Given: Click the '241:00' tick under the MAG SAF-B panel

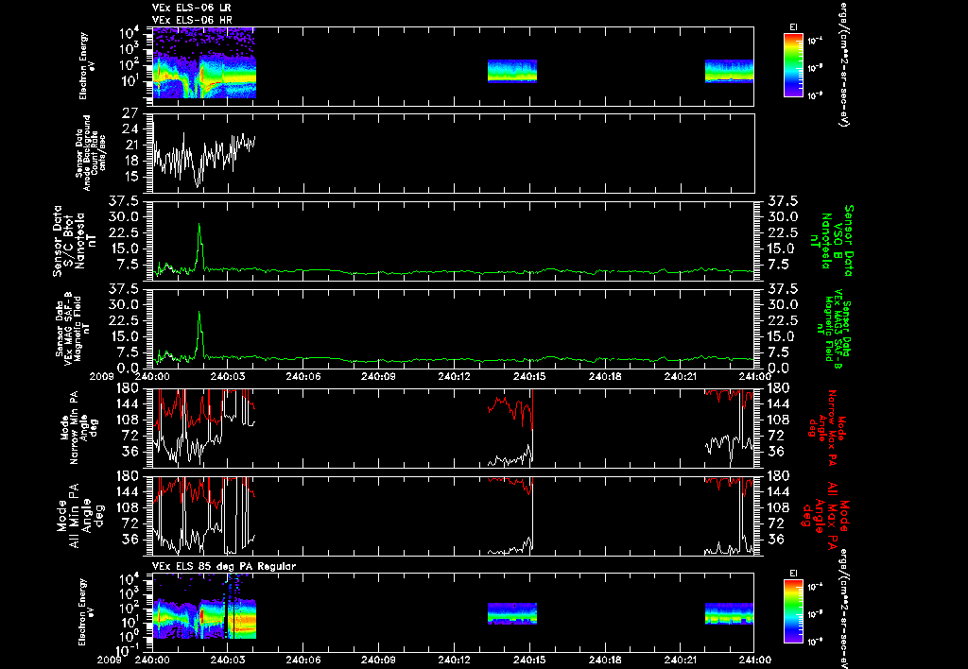Looking at the screenshot, I should click(754, 376).
